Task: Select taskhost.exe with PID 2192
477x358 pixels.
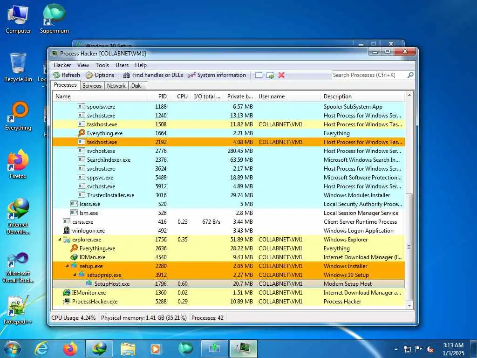Action: [229, 142]
